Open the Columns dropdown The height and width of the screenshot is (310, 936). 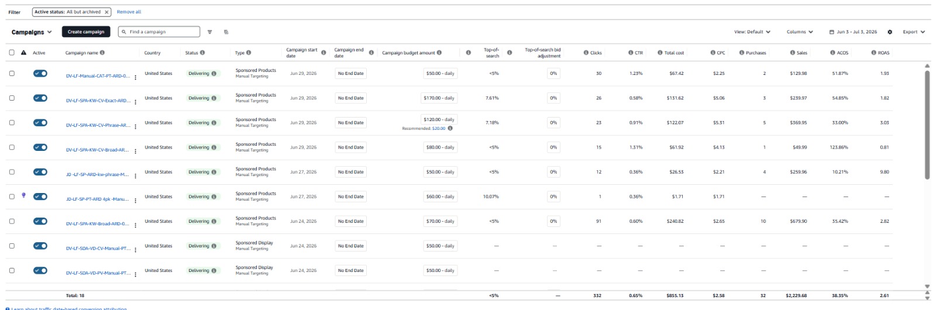tap(800, 32)
